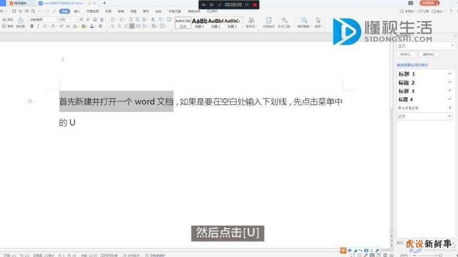Image resolution: width=458 pixels, height=257 pixels.
Task: Stop recording with the red button
Action: (255, 5)
